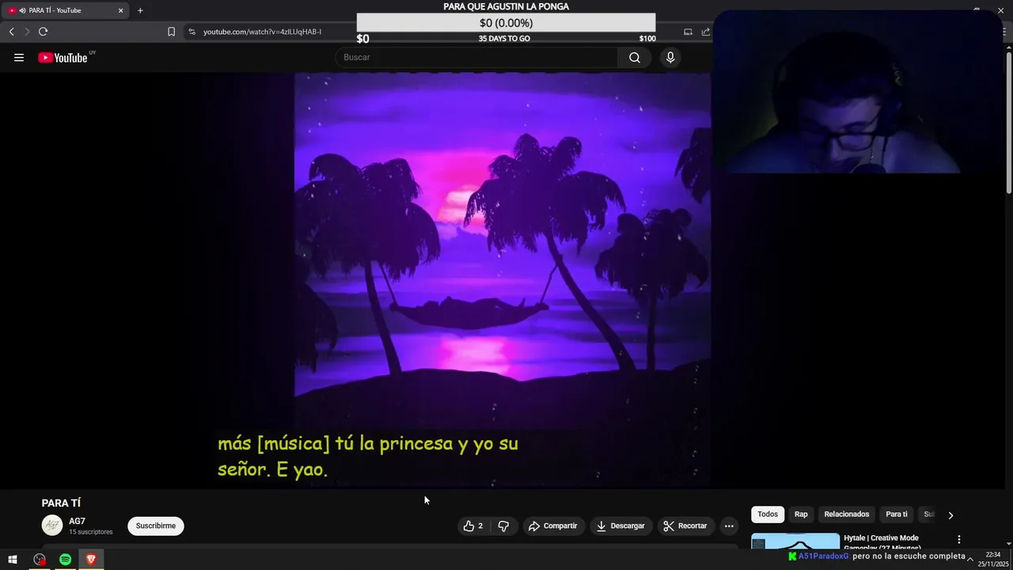Open the Hytale Creative Mode video thumbnail

click(x=795, y=541)
